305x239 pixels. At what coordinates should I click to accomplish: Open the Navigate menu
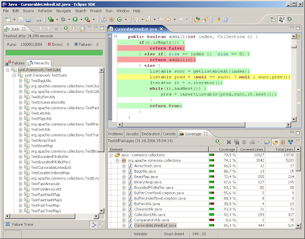pyautogui.click(x=63, y=11)
